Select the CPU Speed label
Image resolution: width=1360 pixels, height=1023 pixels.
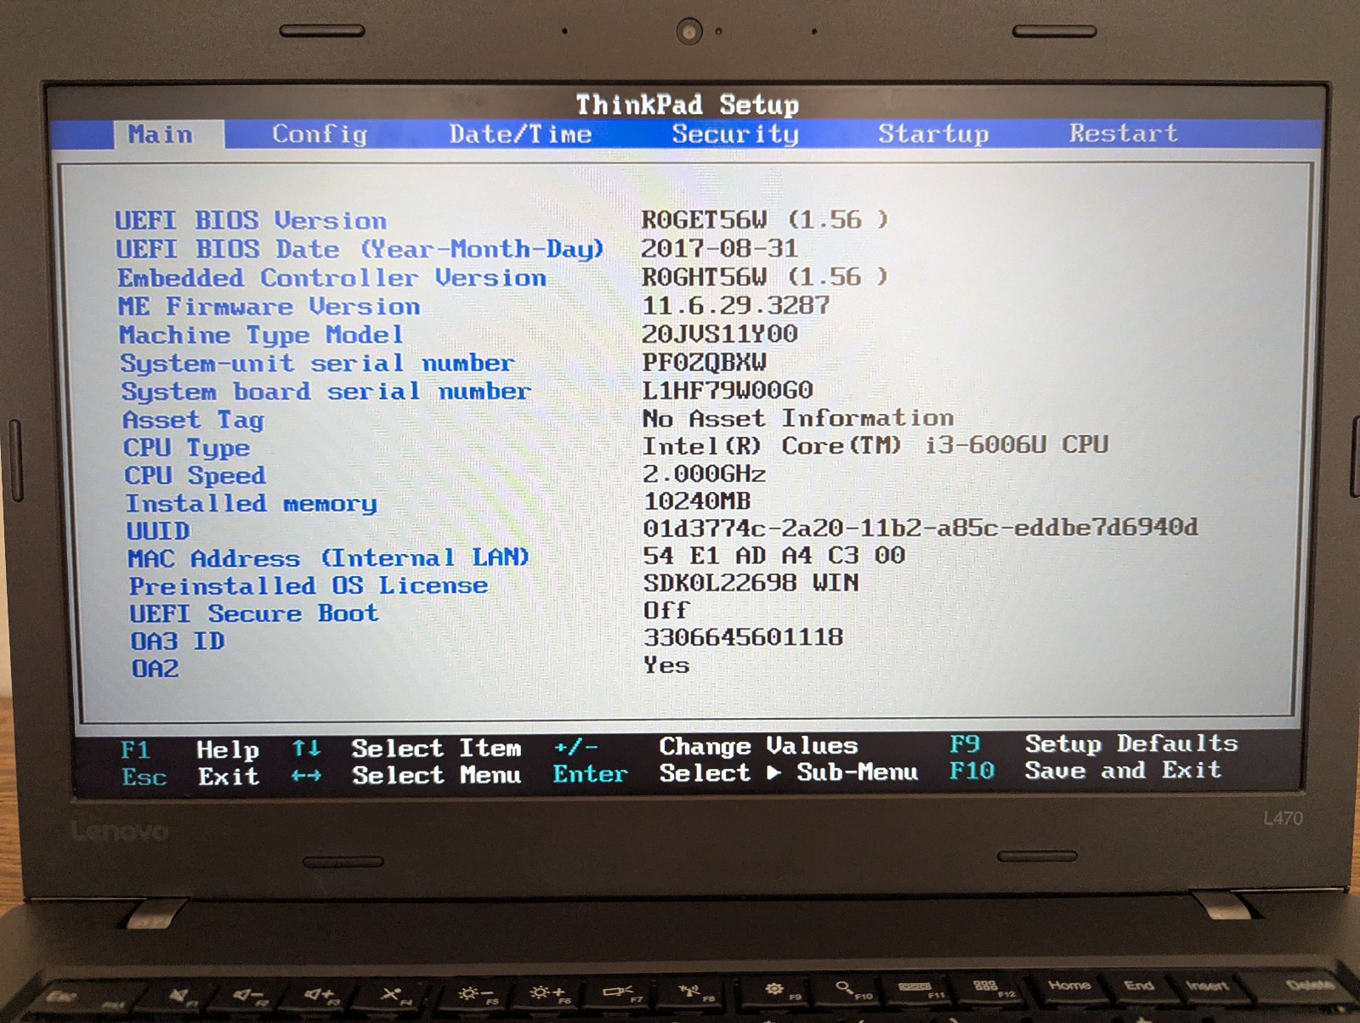point(195,476)
